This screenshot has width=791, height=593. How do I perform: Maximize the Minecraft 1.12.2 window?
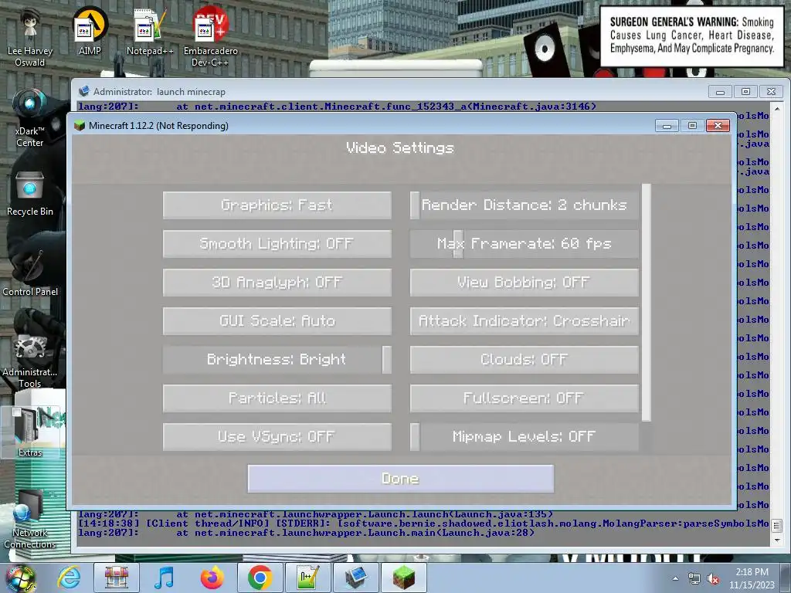click(x=692, y=126)
